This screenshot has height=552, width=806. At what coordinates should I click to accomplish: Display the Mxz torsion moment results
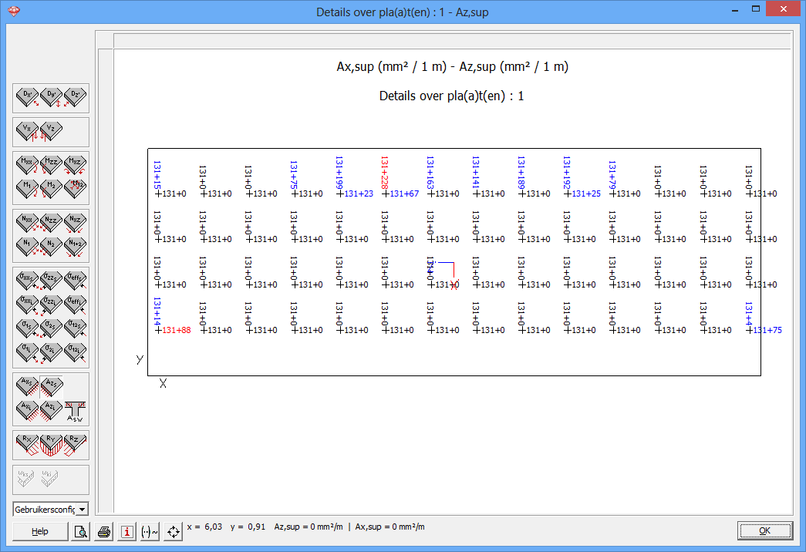[75, 165]
